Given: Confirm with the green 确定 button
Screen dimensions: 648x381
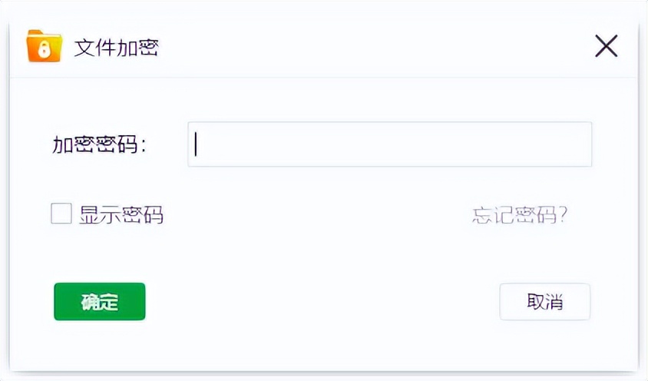Looking at the screenshot, I should tap(100, 302).
